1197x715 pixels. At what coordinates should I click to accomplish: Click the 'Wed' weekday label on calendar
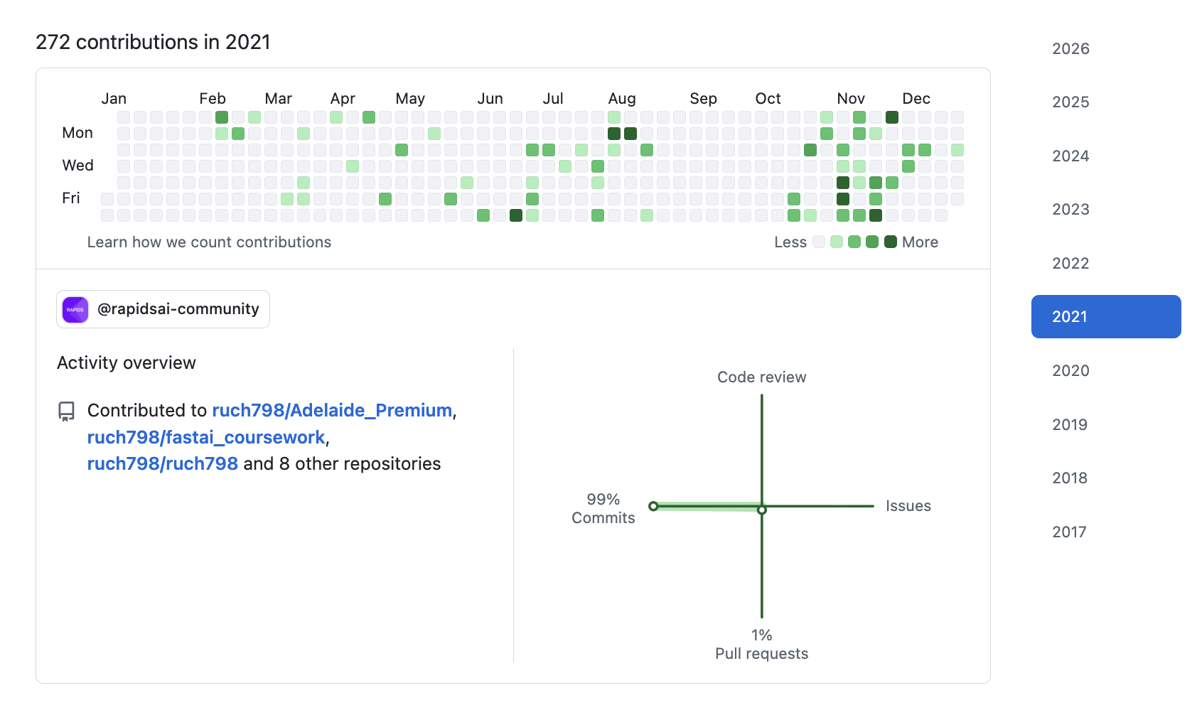click(x=78, y=166)
